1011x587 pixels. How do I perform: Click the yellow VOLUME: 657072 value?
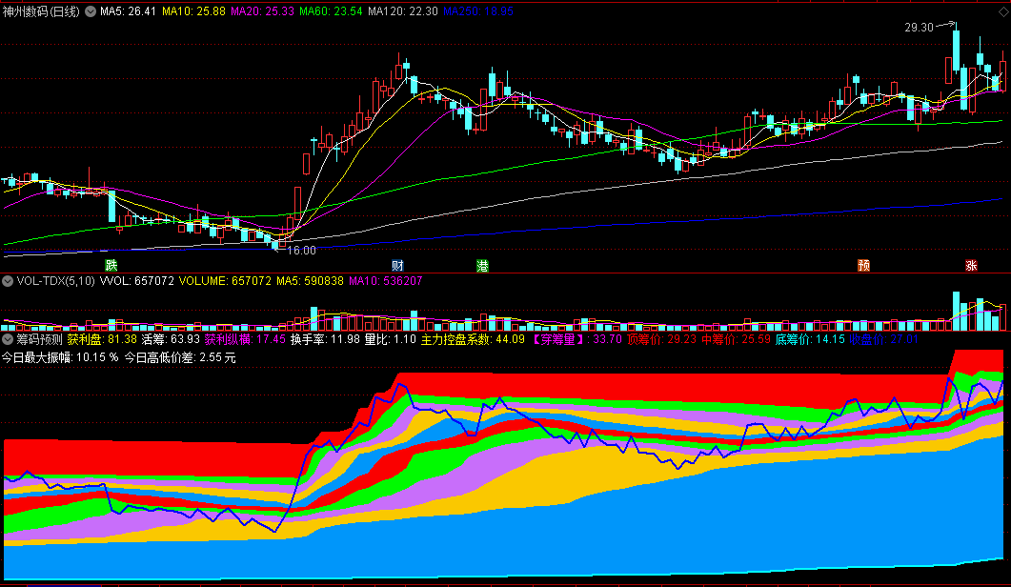[225, 281]
